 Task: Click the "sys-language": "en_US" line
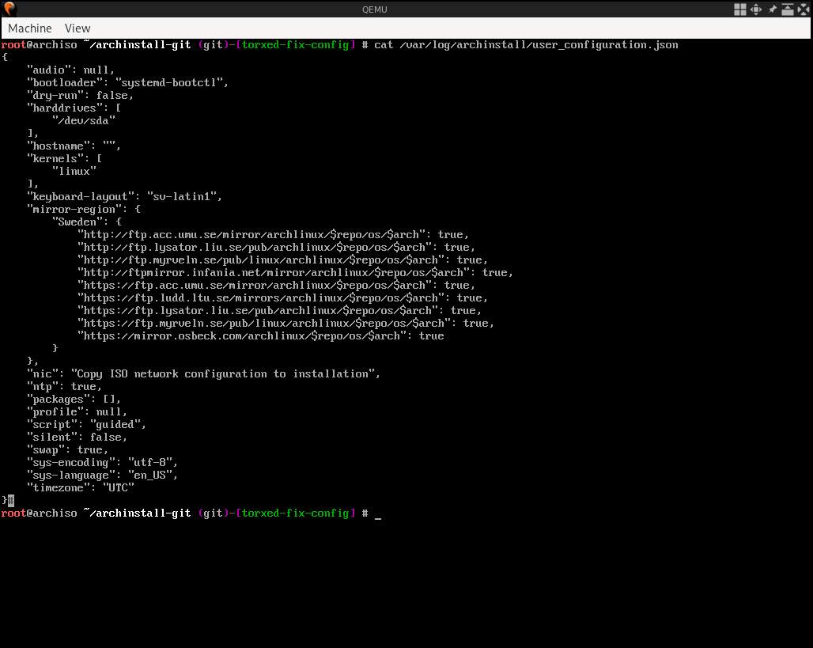pos(102,476)
